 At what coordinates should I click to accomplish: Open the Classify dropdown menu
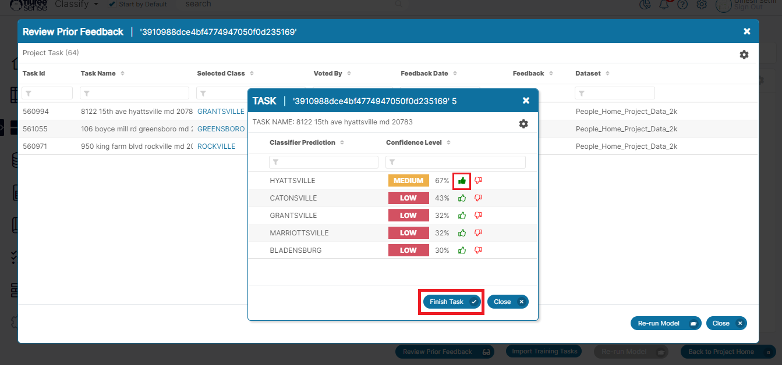[x=76, y=4]
